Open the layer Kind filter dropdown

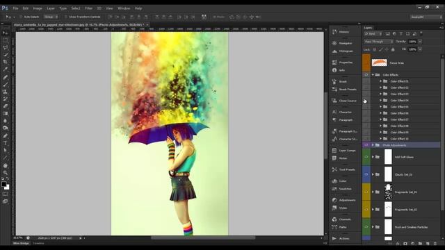(x=373, y=34)
